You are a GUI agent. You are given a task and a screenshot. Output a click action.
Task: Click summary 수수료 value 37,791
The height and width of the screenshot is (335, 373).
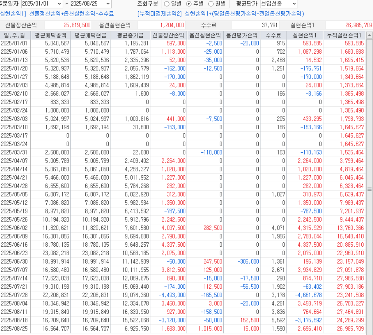(270, 25)
